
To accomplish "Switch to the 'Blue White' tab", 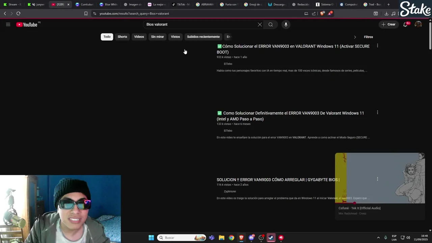I will pos(108,4).
